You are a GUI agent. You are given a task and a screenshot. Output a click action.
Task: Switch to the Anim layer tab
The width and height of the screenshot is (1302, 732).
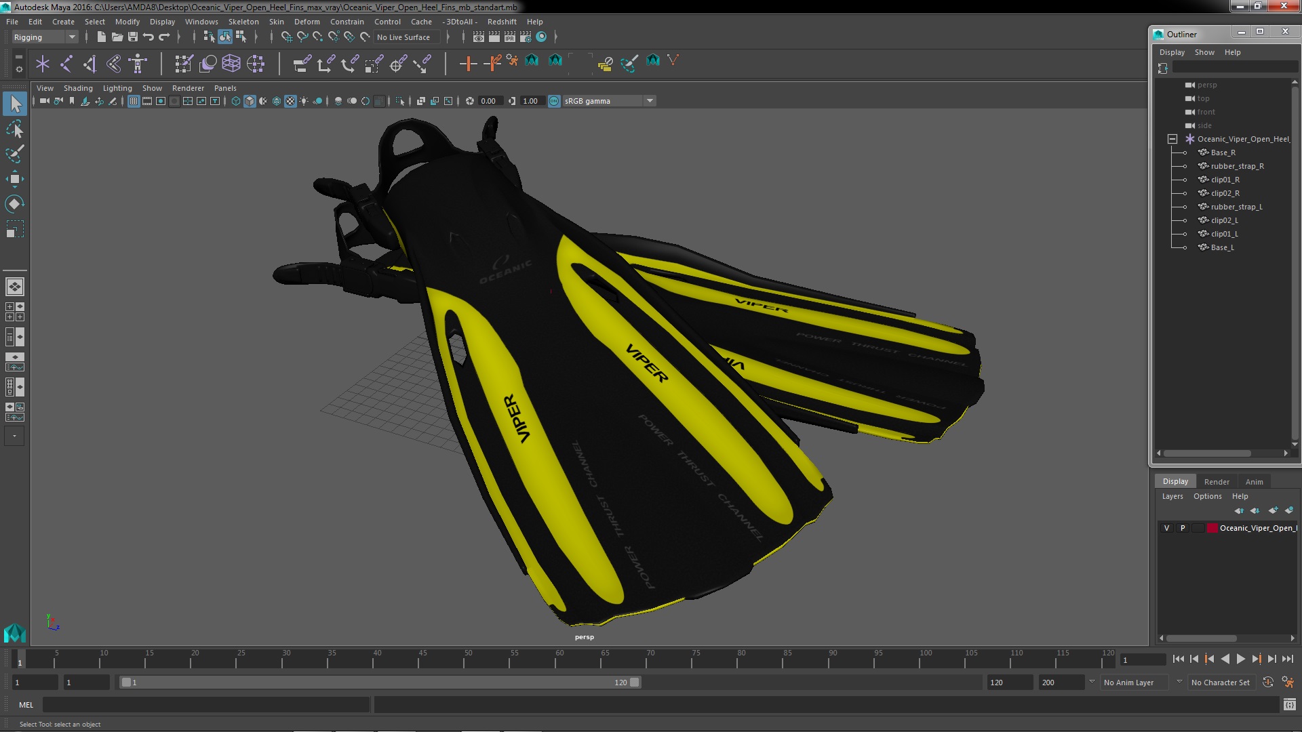1254,482
